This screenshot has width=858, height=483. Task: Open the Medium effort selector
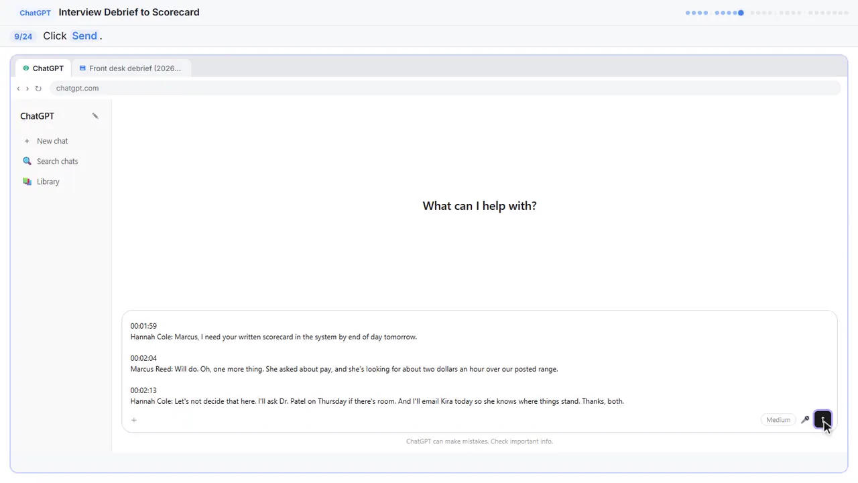coord(778,420)
